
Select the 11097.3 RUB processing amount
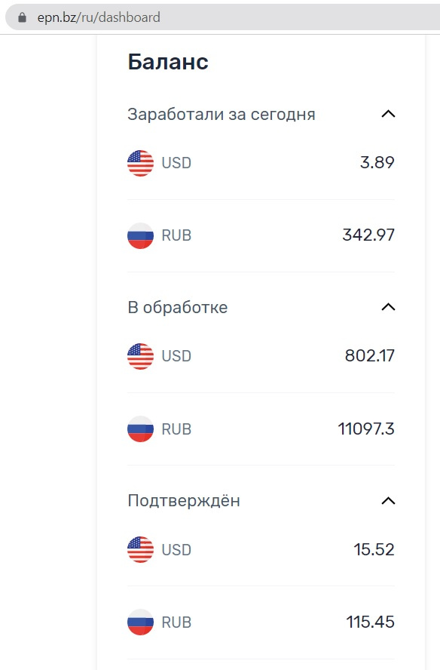[x=366, y=429]
